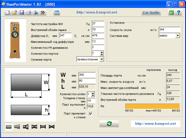Screen dimensions: 186x138
Task: Select the tapered horn port shape icon
Action: 17,127
